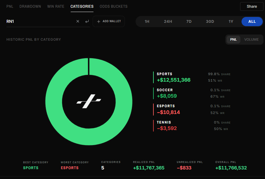Open the Win Rate tab
Screen dimensions: 265x179
[56, 6]
